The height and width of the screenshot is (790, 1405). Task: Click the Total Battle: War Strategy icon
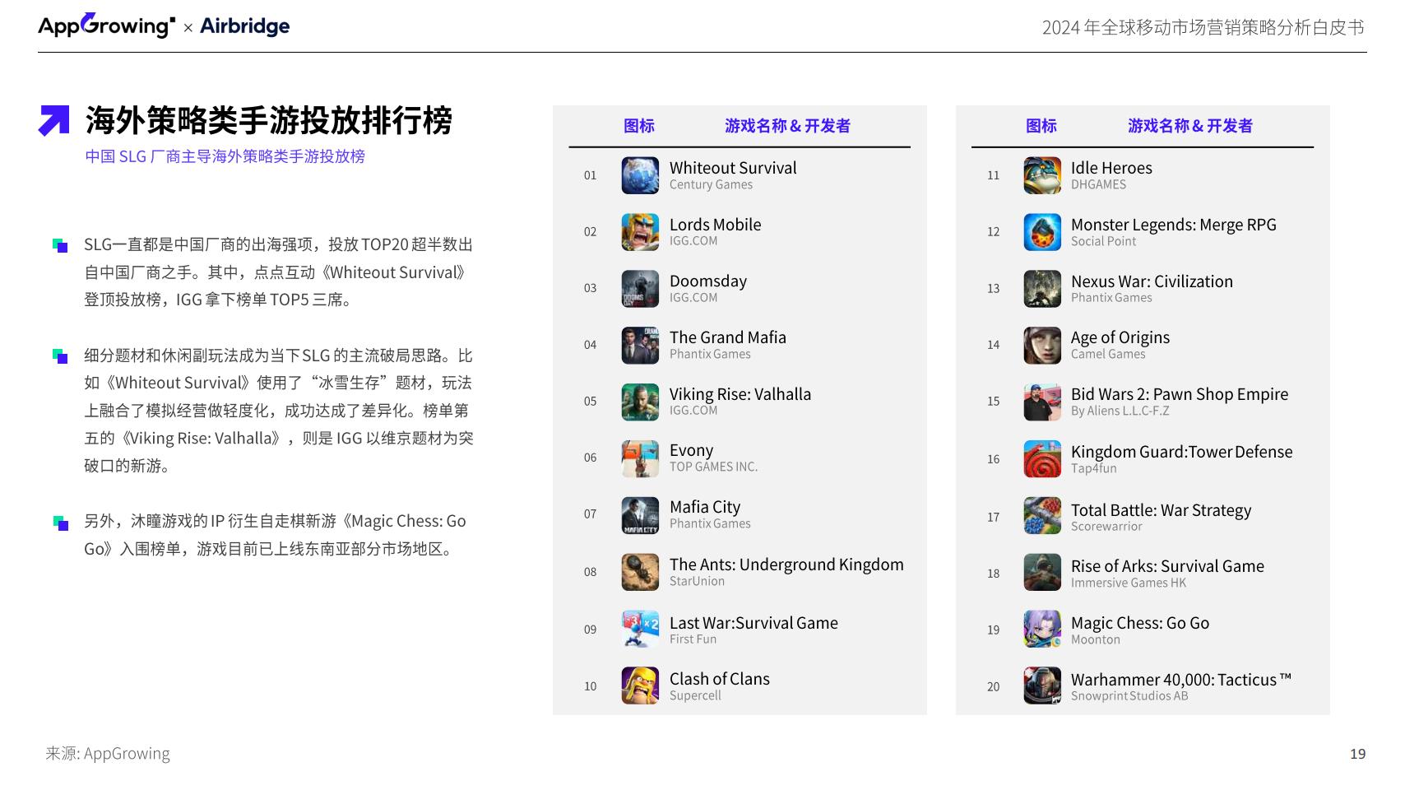[1042, 515]
